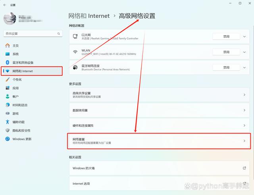
Task: Click the 个性化 paintbrush icon
Action: point(8,79)
